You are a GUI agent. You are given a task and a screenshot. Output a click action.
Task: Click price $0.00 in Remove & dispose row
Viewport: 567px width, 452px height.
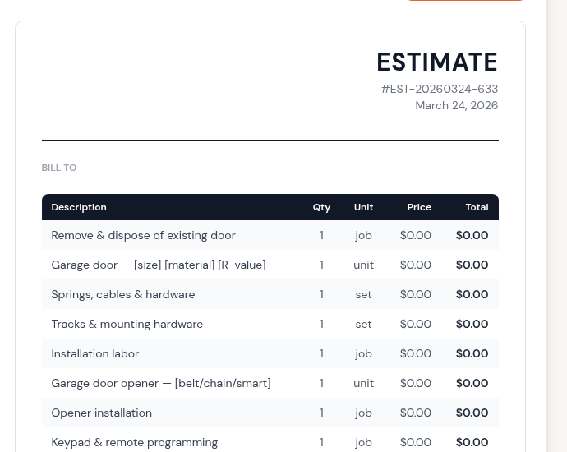(416, 235)
